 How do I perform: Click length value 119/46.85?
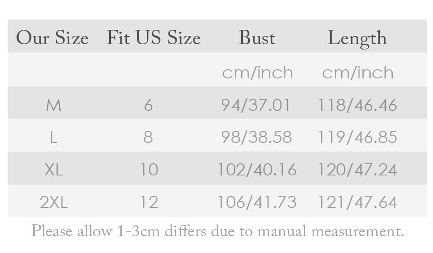click(x=357, y=137)
